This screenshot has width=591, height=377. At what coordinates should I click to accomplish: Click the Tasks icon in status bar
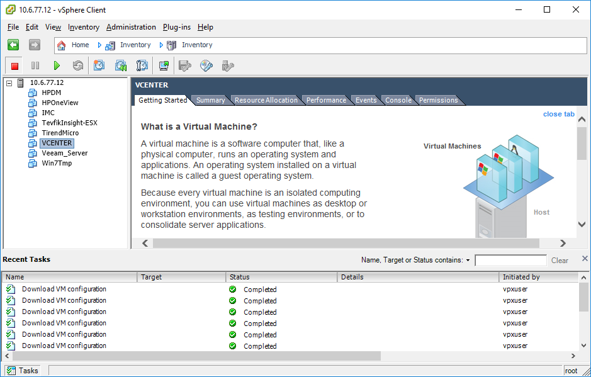point(11,371)
